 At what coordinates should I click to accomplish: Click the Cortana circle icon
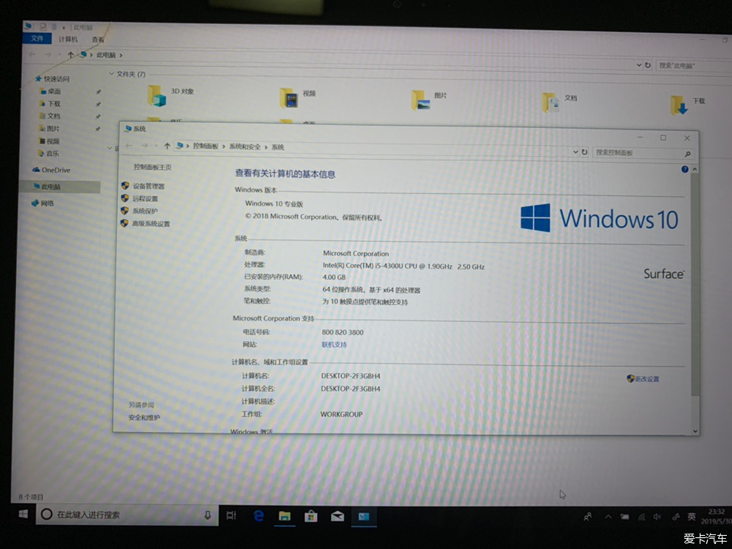(x=46, y=515)
